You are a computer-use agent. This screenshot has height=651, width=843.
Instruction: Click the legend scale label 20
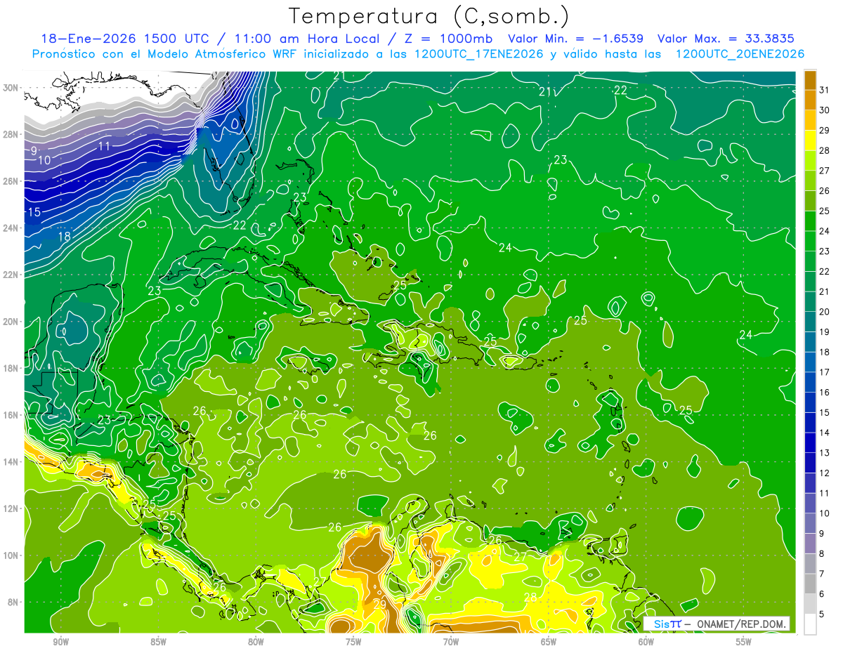tap(825, 312)
